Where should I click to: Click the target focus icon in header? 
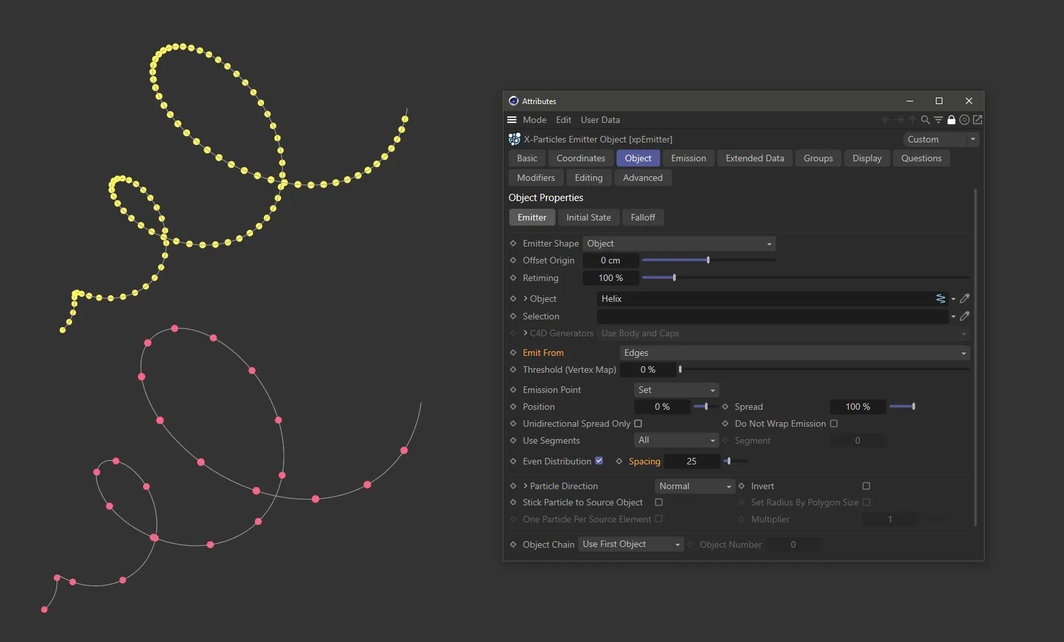click(964, 120)
